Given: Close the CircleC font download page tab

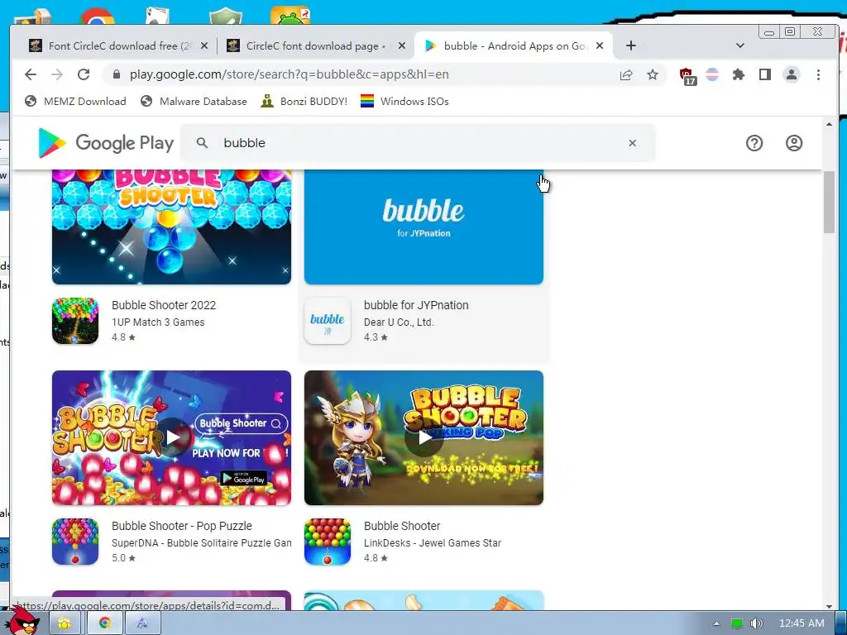Looking at the screenshot, I should click(x=402, y=46).
